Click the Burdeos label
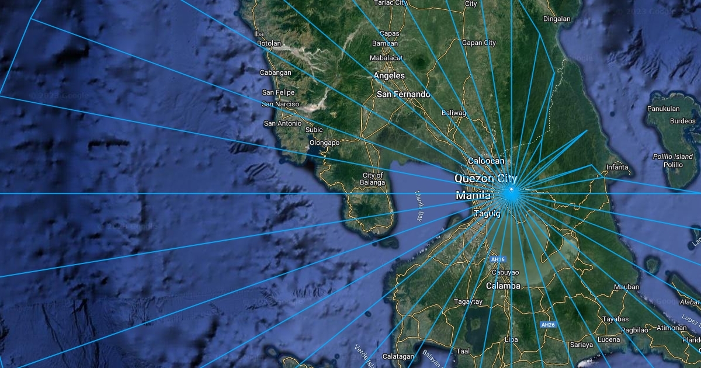This screenshot has height=368, width=701. tap(682, 121)
